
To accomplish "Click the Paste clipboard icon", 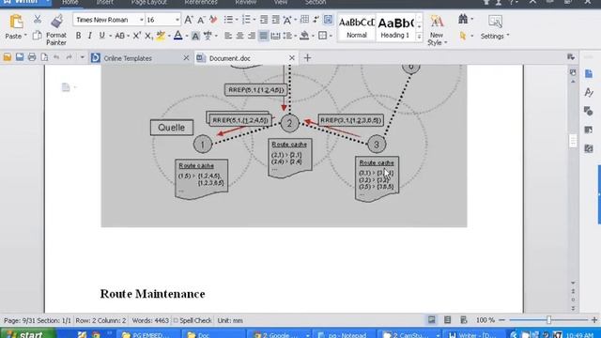I will [16, 22].
